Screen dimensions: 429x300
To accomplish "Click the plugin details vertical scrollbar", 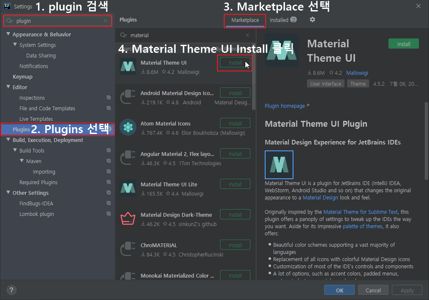I will [426, 141].
